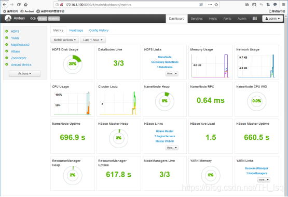
Task: Open the browser home page icon
Action: pyautogui.click(x=26, y=5)
